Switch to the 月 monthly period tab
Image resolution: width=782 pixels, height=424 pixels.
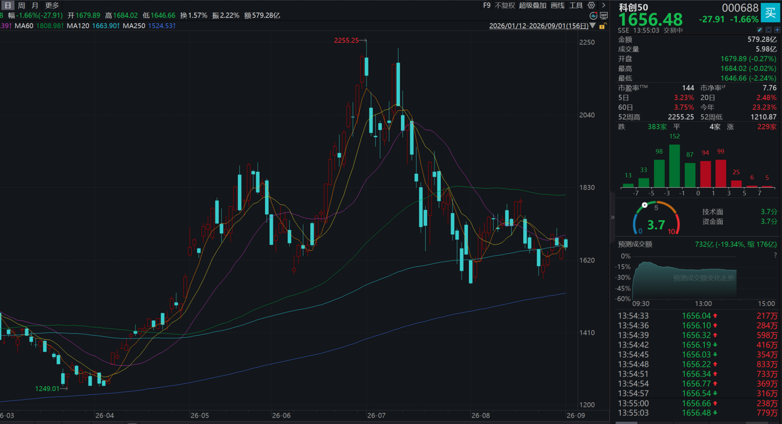click(x=35, y=5)
